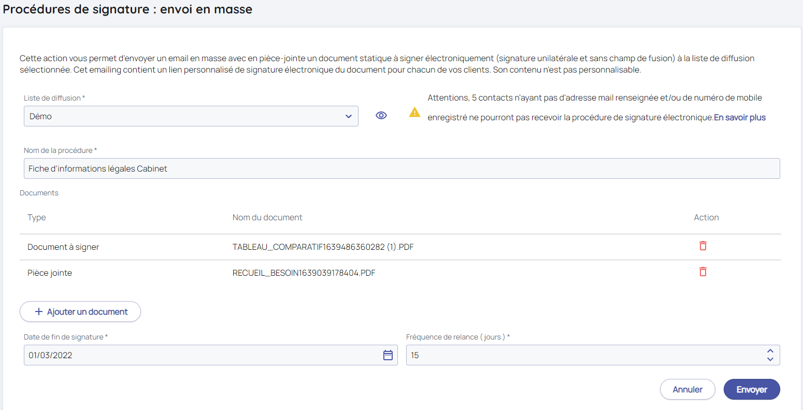Open the calendar picker for the signature end date

[x=388, y=355]
